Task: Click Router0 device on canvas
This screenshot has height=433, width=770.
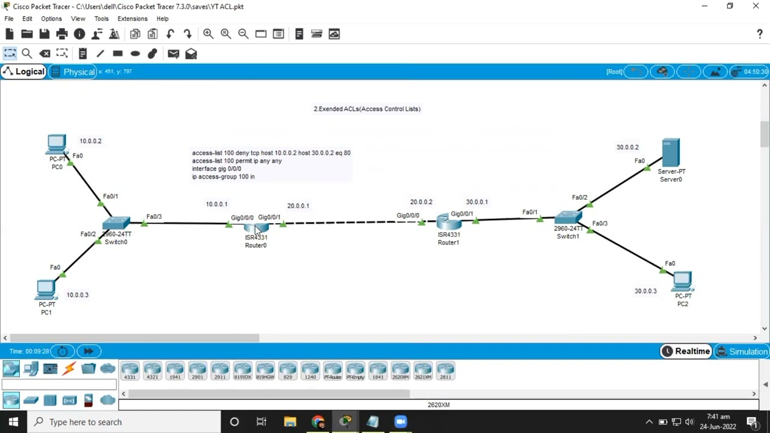Action: click(x=256, y=229)
